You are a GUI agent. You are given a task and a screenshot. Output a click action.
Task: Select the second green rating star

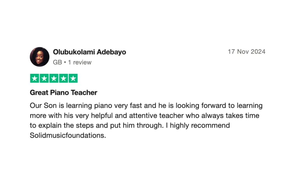click(44, 78)
